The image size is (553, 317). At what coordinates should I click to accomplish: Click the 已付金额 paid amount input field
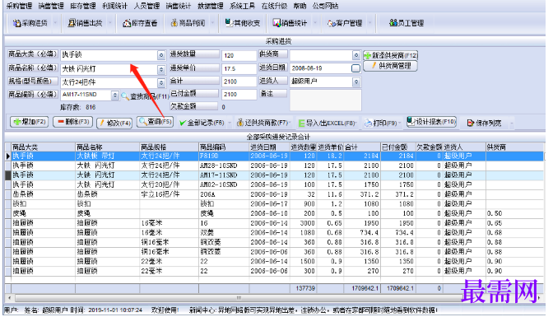click(239, 95)
